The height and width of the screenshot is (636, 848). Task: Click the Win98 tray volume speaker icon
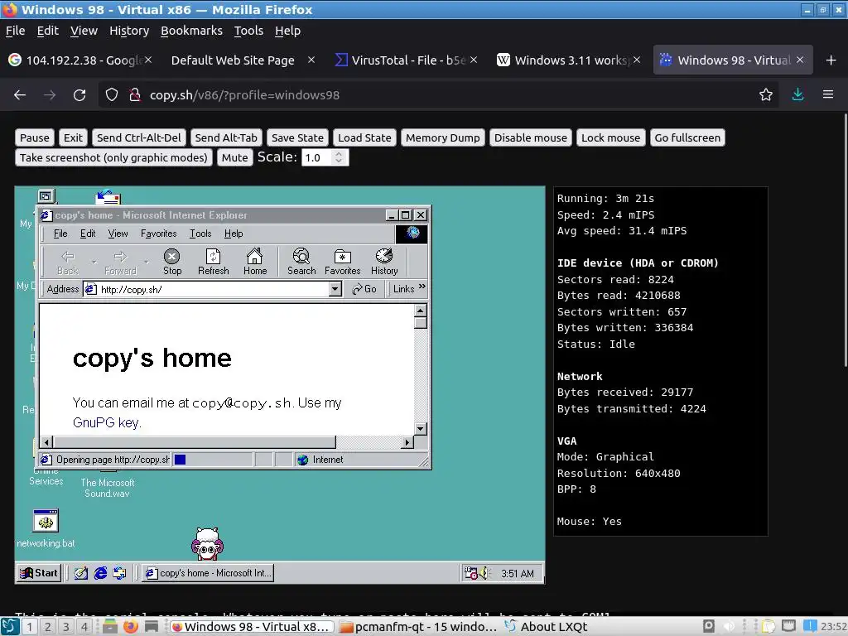point(483,573)
